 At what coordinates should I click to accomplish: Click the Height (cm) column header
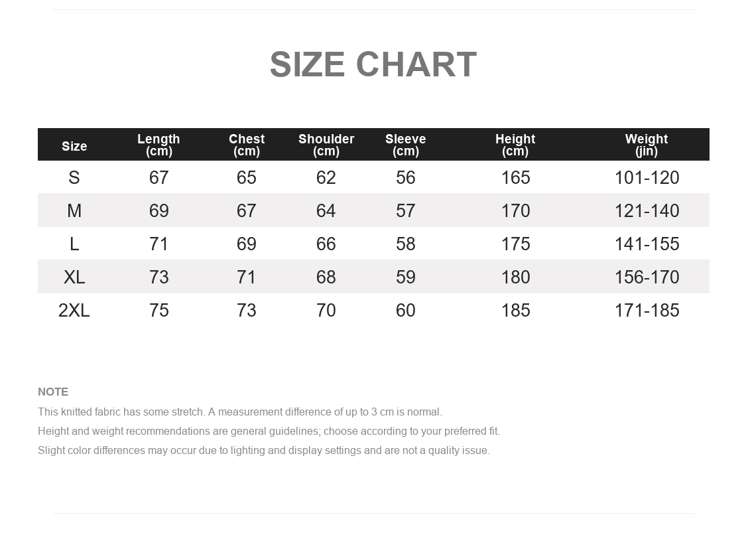[x=515, y=145]
